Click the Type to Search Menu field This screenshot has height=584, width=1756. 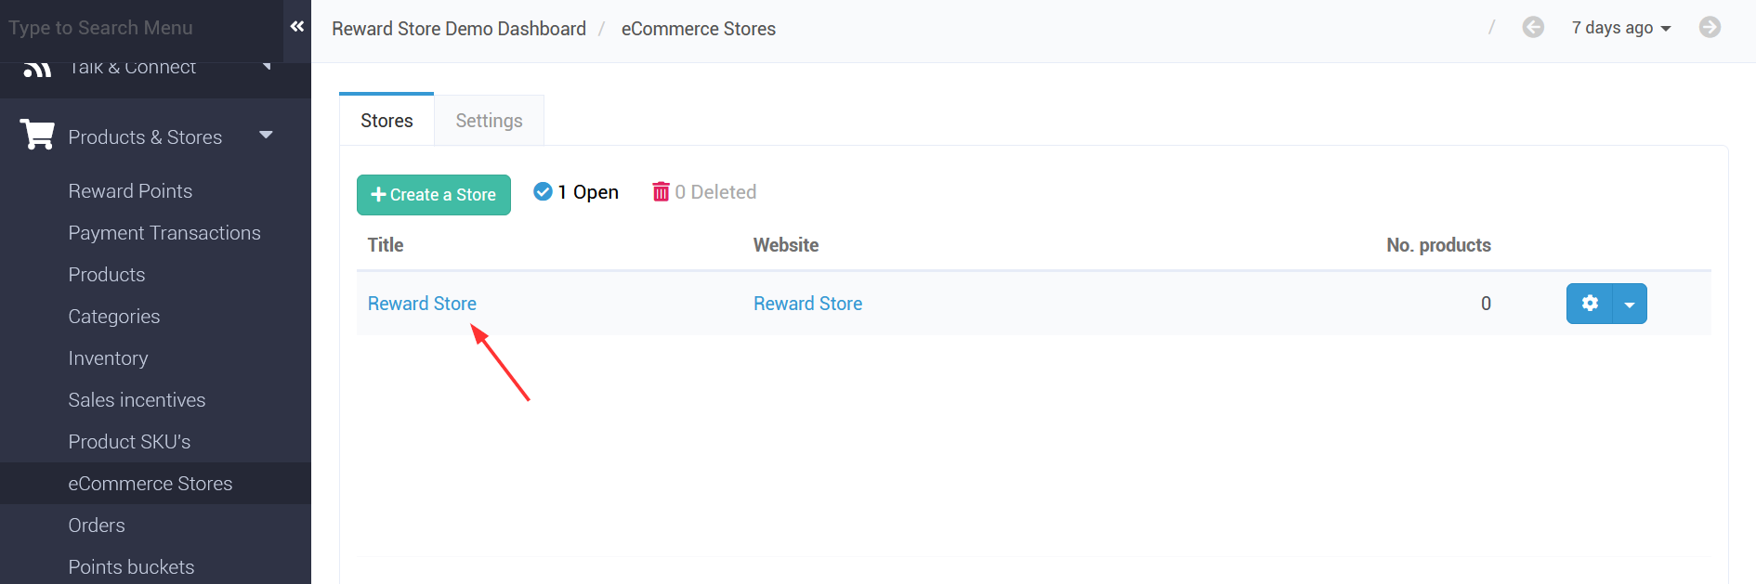pyautogui.click(x=139, y=28)
